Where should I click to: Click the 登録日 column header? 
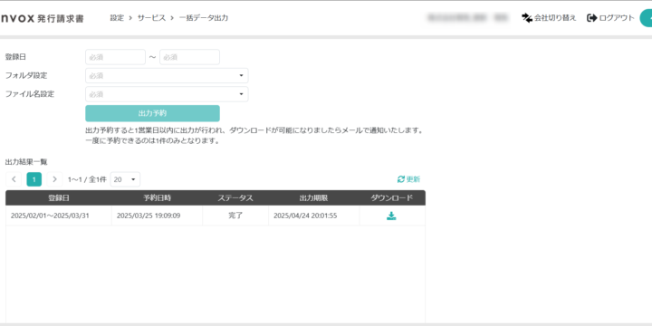(59, 198)
